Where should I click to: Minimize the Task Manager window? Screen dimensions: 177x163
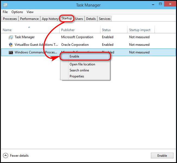153,5
